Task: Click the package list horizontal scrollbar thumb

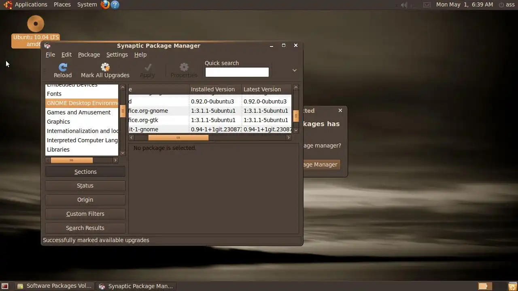Action: [178, 137]
